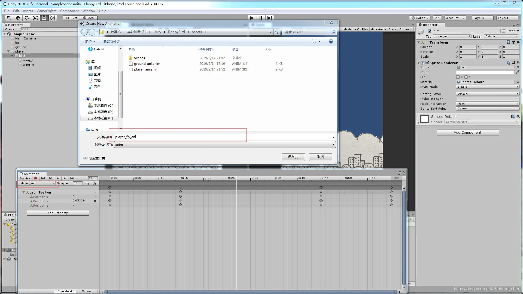Switch to the Curves tab
The height and width of the screenshot is (294, 523).
(x=87, y=291)
